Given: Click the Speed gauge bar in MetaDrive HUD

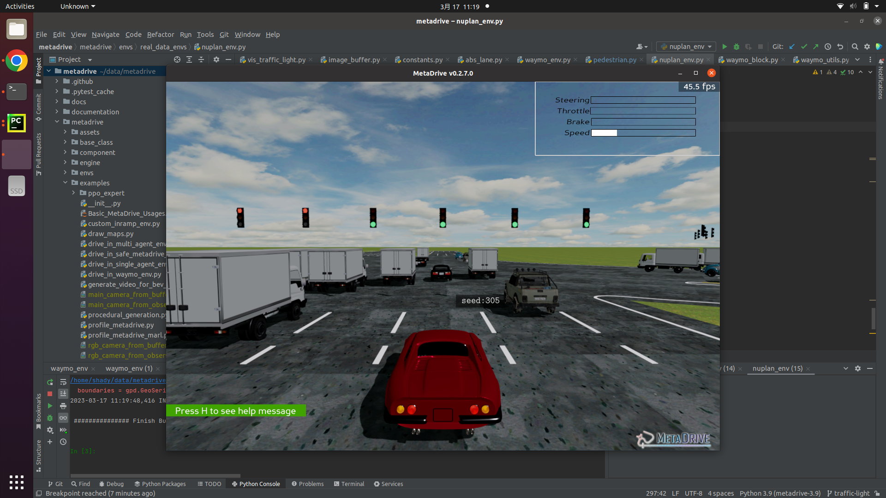Looking at the screenshot, I should coord(643,133).
